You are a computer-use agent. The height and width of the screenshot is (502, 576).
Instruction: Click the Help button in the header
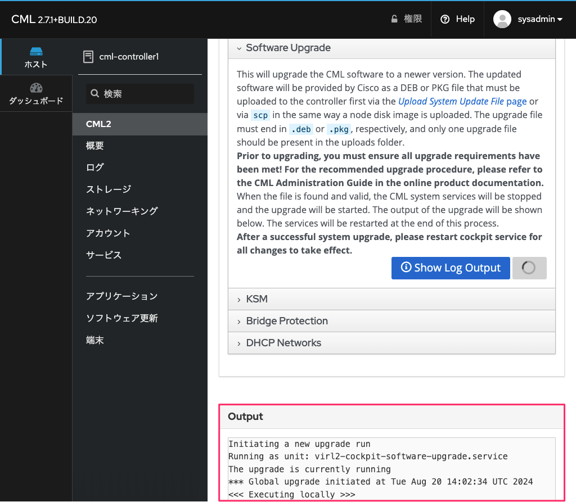(x=457, y=19)
